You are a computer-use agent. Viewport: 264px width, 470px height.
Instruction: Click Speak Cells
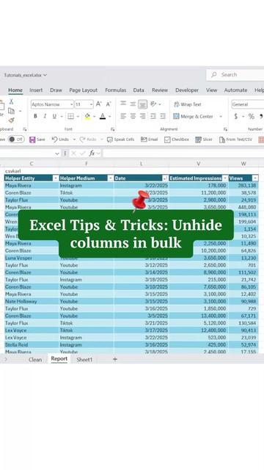(x=120, y=140)
